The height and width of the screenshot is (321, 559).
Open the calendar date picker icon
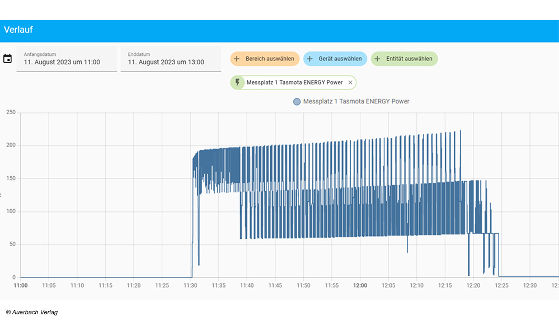point(7,58)
